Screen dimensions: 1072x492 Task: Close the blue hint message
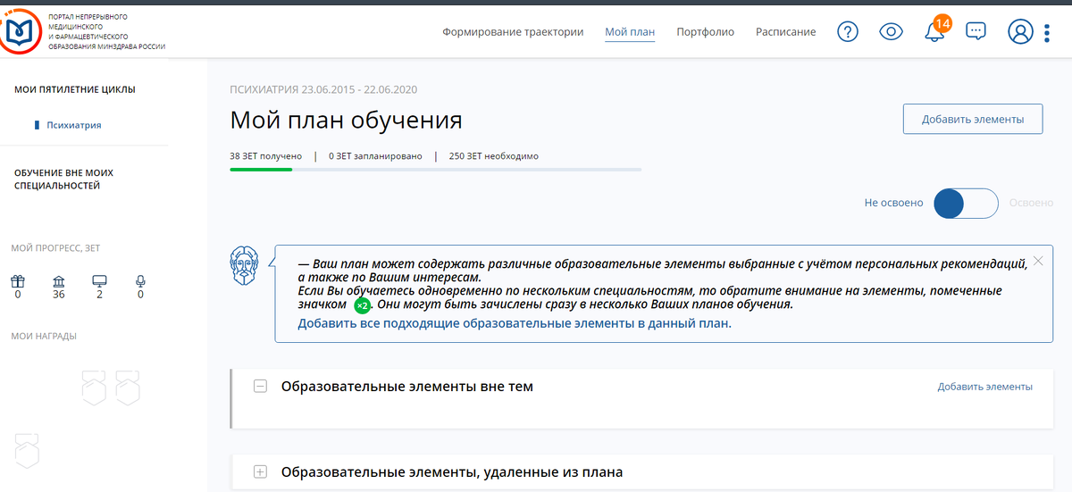point(1037,261)
